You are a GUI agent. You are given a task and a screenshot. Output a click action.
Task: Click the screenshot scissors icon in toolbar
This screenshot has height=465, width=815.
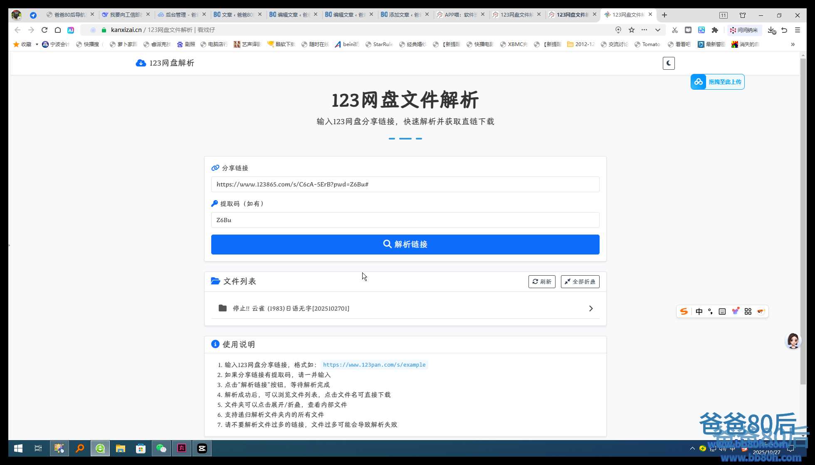pyautogui.click(x=674, y=30)
